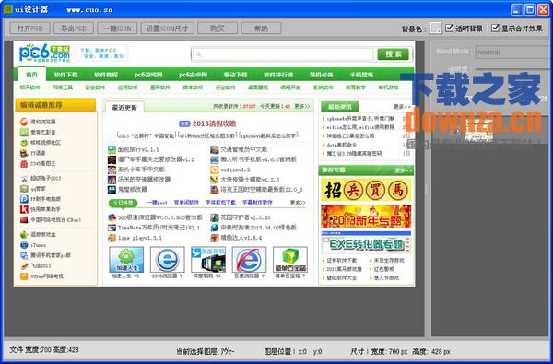Viewport: 553px width, 364px height.
Task: Click the line playv1.3.1 list icon
Action: tap(112, 238)
